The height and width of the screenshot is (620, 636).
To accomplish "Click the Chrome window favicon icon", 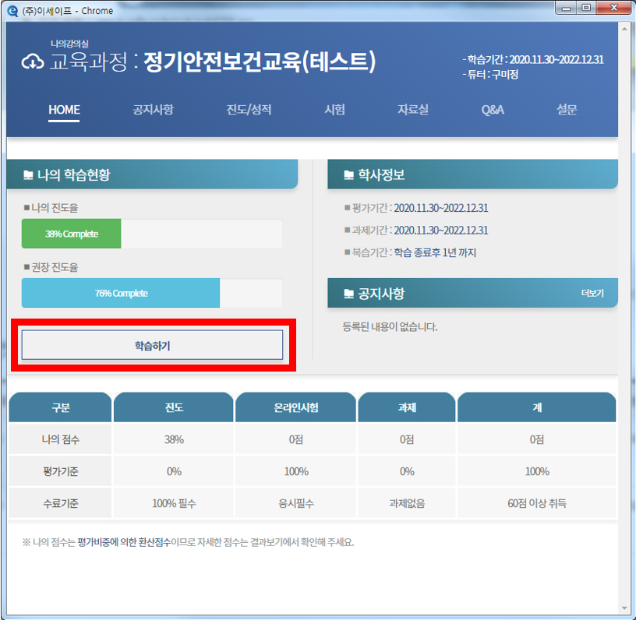I will [12, 10].
